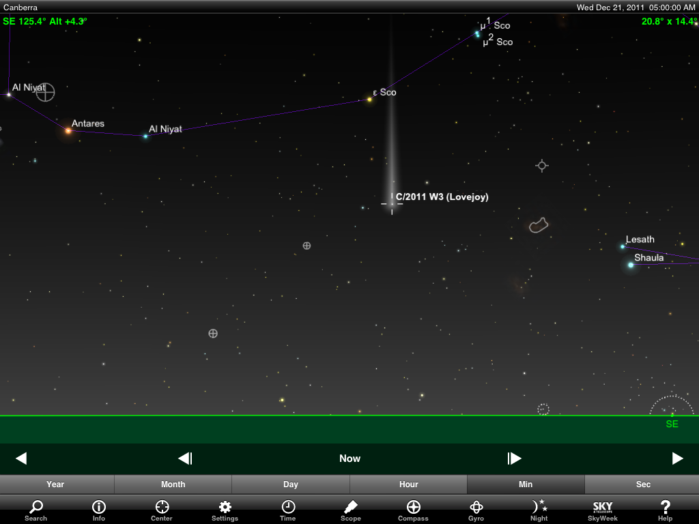Screen dimensions: 699x524
Task: Tap the SE compass direction marker
Action: pyautogui.click(x=672, y=424)
